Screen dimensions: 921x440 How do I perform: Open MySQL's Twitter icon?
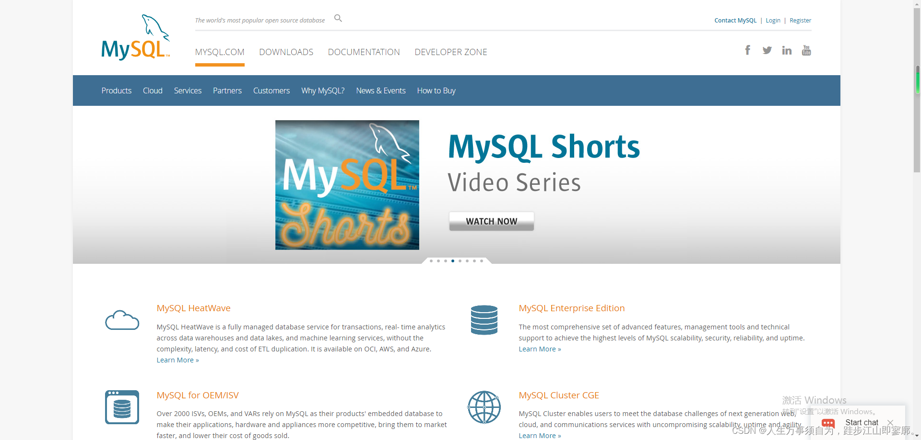pos(767,50)
